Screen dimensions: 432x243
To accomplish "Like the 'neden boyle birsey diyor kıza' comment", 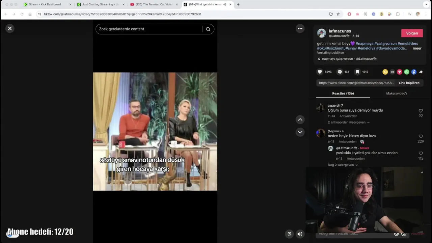I will (421, 136).
